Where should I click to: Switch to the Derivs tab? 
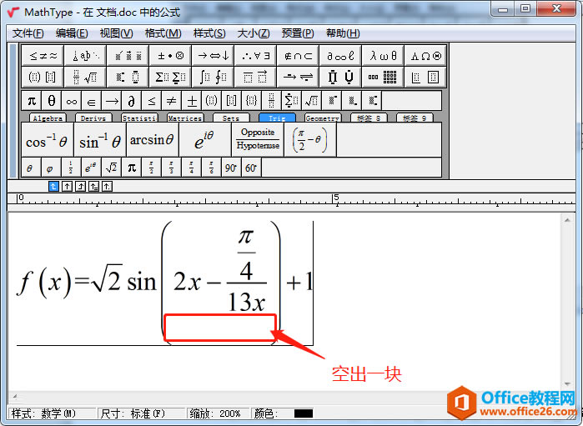tap(93, 118)
